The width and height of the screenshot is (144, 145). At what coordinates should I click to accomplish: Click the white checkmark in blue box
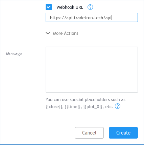49,7
